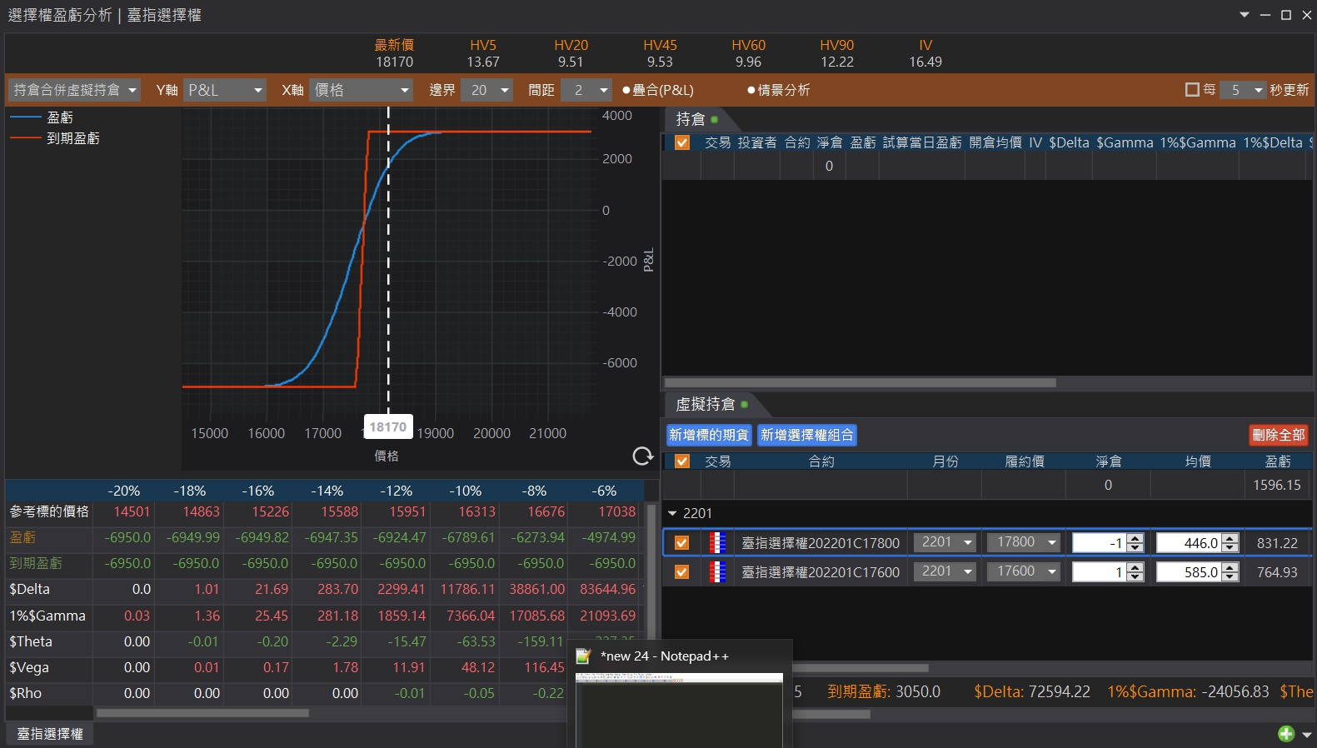
Task: Increase the quantity for the C17600 row
Action: click(1135, 567)
